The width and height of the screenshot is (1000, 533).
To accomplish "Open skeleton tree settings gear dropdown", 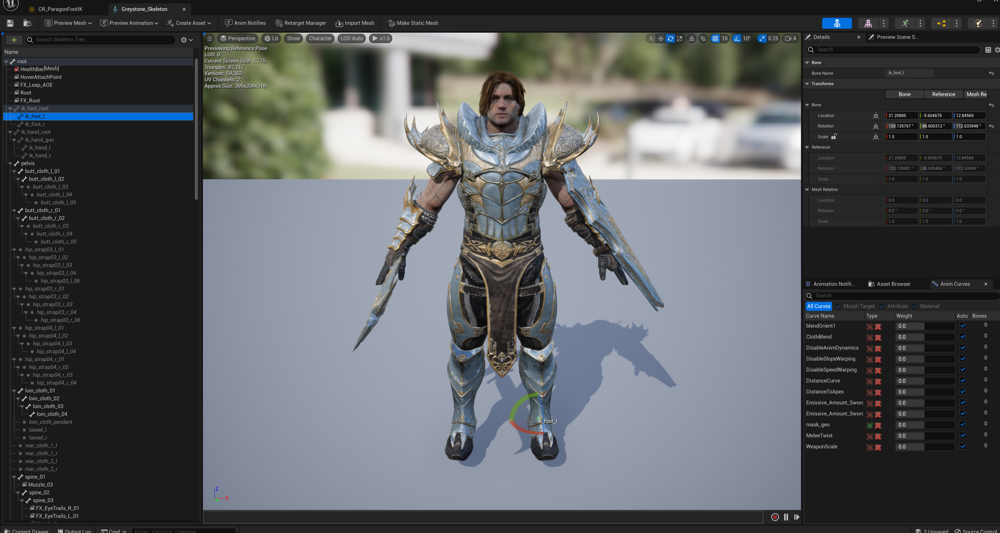I will click(x=186, y=39).
